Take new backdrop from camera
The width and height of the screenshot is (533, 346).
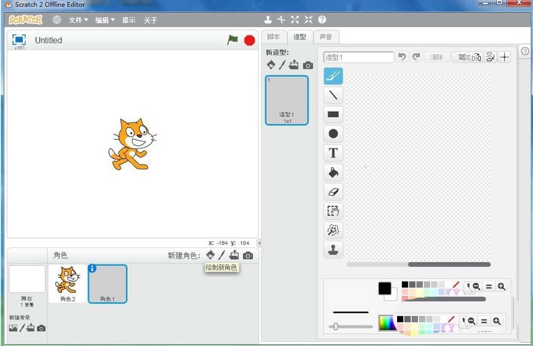click(x=41, y=328)
